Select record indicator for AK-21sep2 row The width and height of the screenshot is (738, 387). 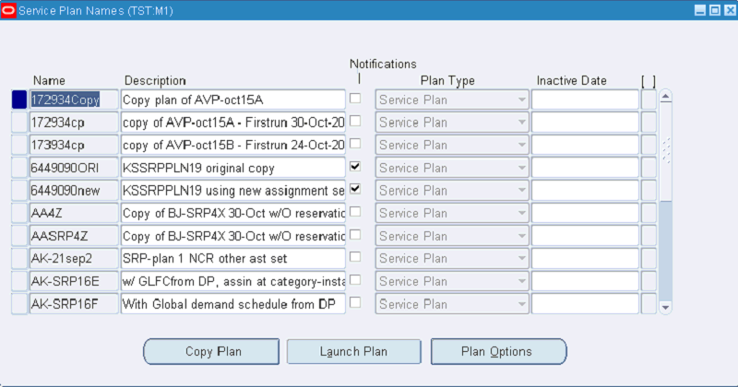point(19,258)
